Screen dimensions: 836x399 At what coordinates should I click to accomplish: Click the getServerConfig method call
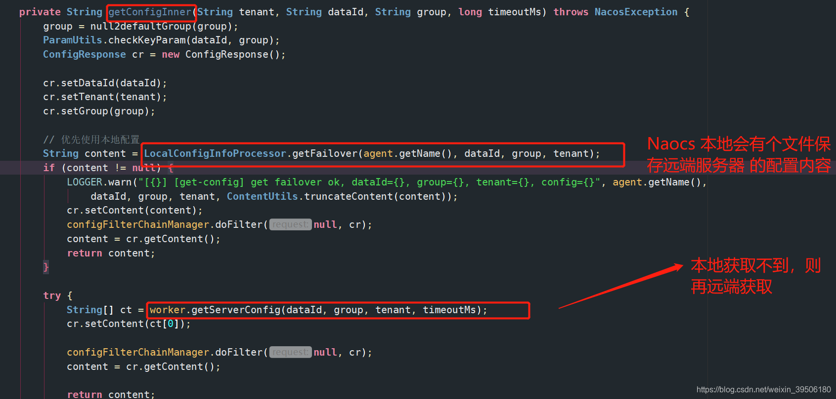click(236, 310)
